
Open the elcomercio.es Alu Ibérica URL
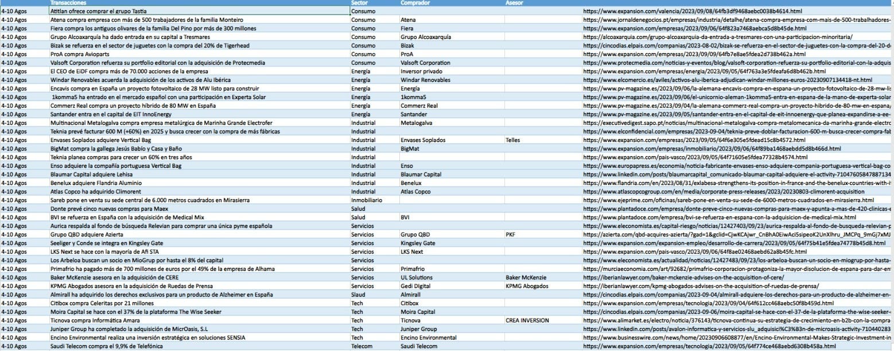[727, 80]
